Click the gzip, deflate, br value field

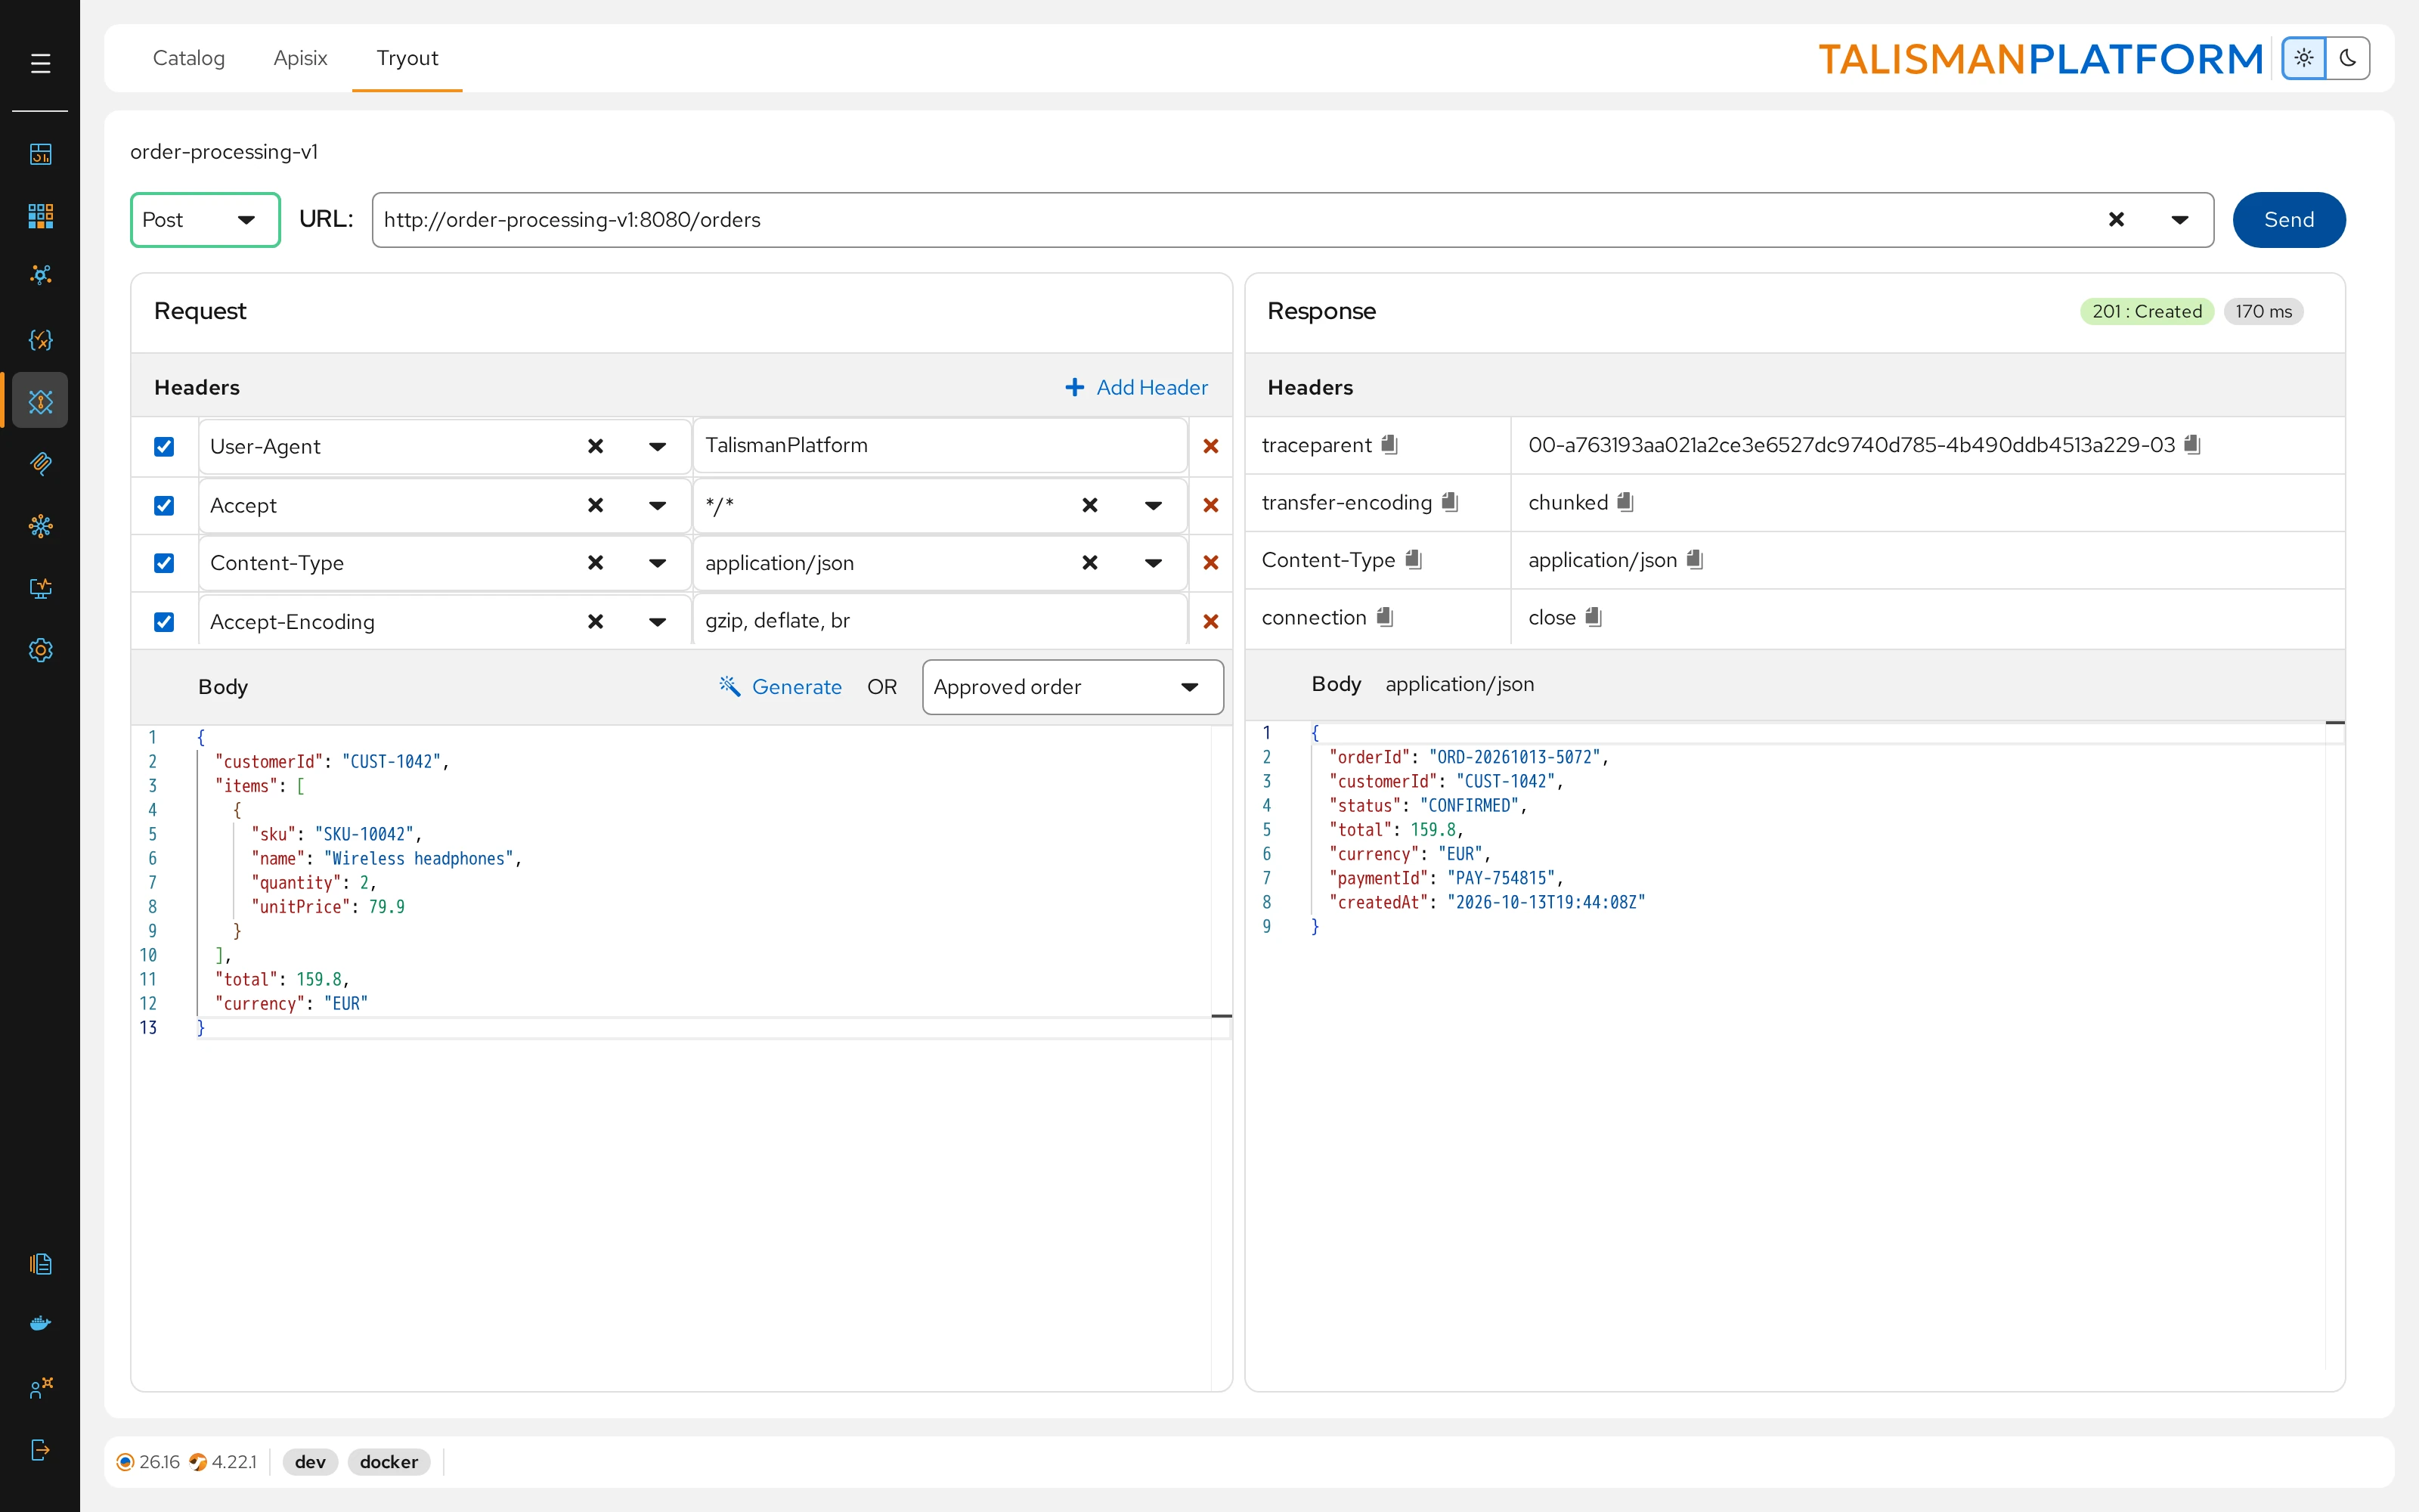pos(940,621)
